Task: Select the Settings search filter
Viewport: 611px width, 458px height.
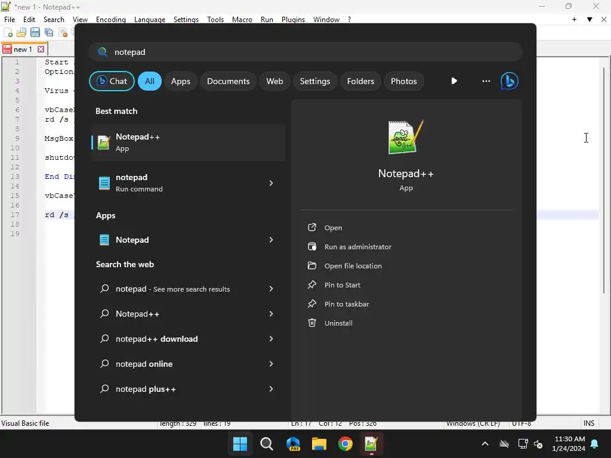Action: (315, 81)
